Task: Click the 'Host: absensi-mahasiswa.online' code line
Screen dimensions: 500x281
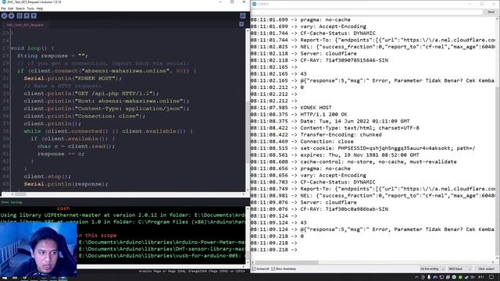Action: click(106, 101)
